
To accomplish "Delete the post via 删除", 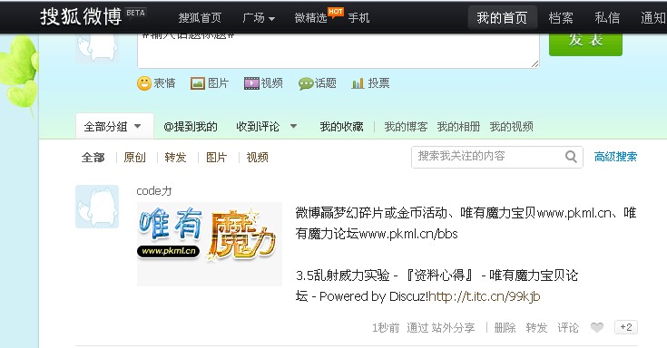I will pyautogui.click(x=505, y=327).
